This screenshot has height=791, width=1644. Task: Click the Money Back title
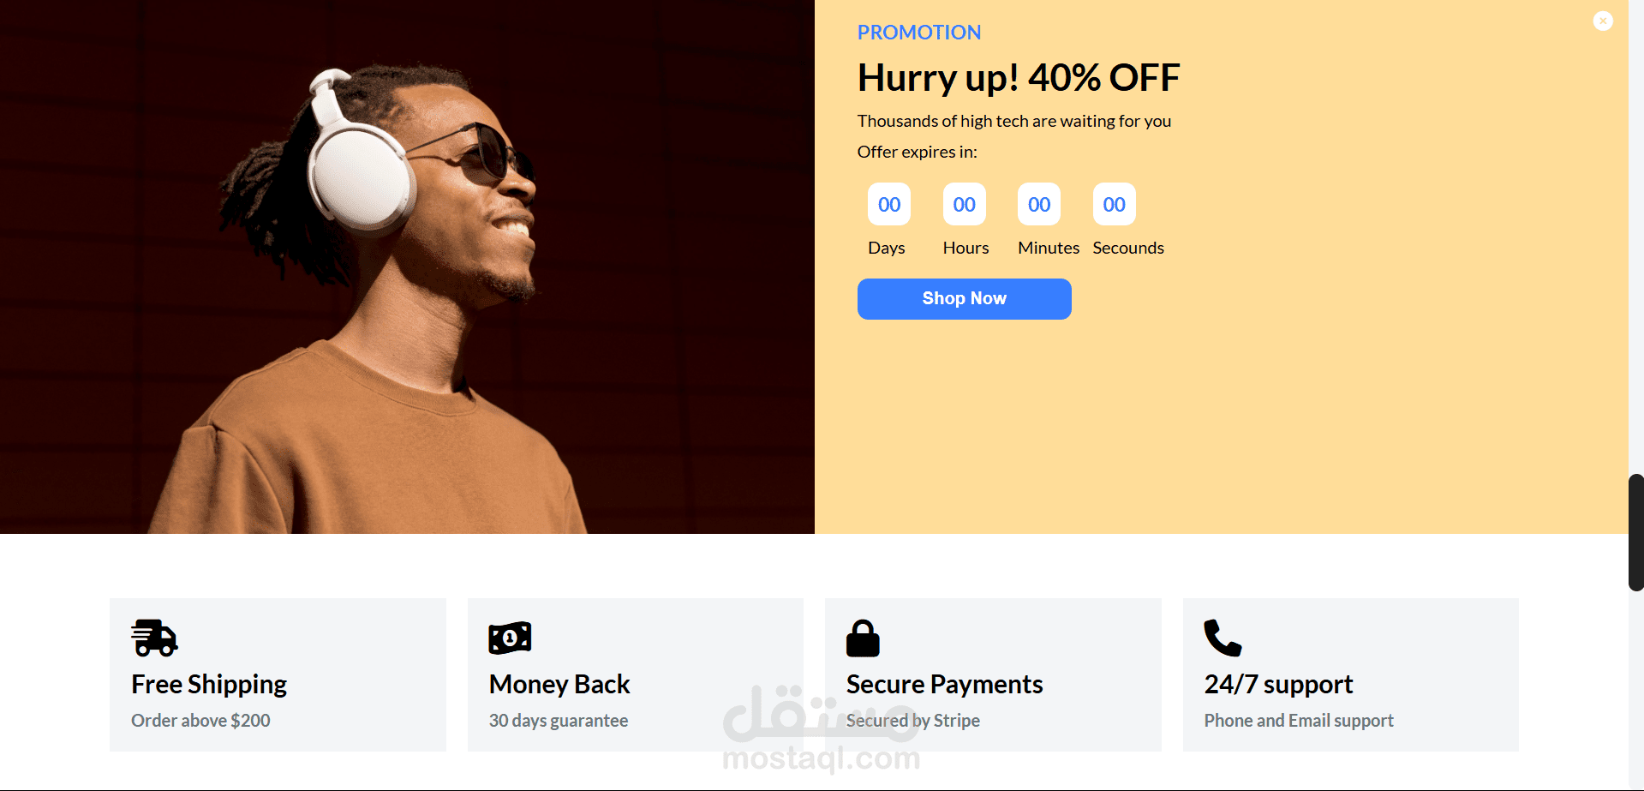pos(559,685)
